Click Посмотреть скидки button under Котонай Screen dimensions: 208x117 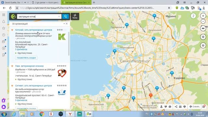pyautogui.click(x=26, y=58)
